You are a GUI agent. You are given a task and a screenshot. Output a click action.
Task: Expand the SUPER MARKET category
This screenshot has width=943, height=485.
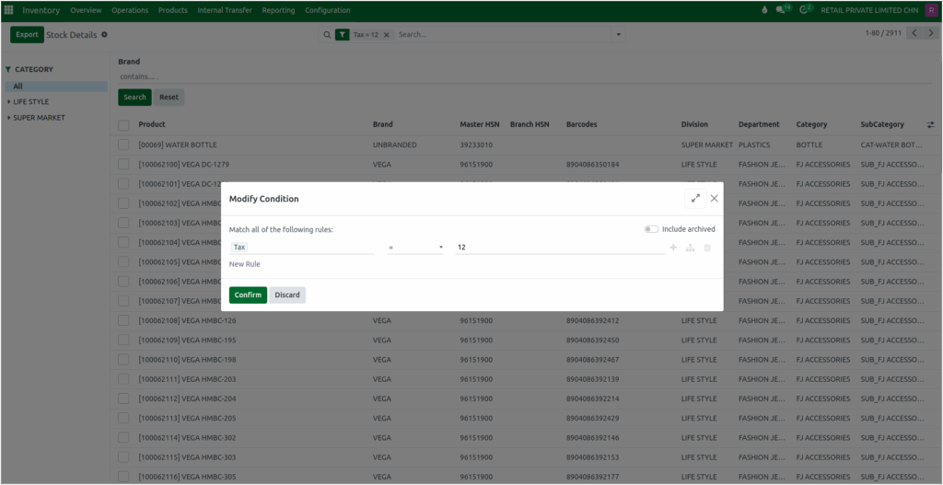coord(9,118)
